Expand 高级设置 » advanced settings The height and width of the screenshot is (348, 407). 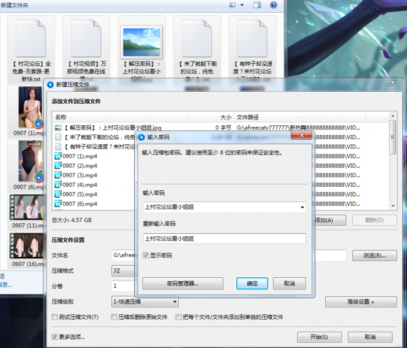(361, 302)
